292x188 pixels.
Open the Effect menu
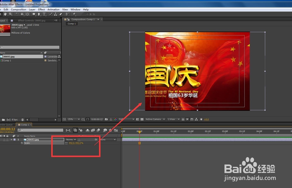click(41, 10)
